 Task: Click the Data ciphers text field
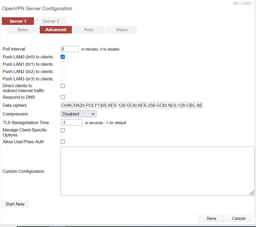(x=131, y=105)
